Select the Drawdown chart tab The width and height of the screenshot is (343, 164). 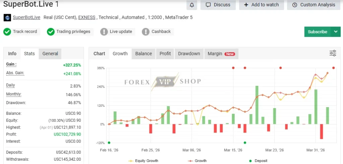click(189, 54)
